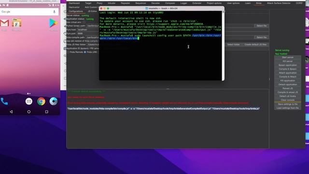309x174 pixels.
Task: Open the Extender tab
Action: [197, 3]
